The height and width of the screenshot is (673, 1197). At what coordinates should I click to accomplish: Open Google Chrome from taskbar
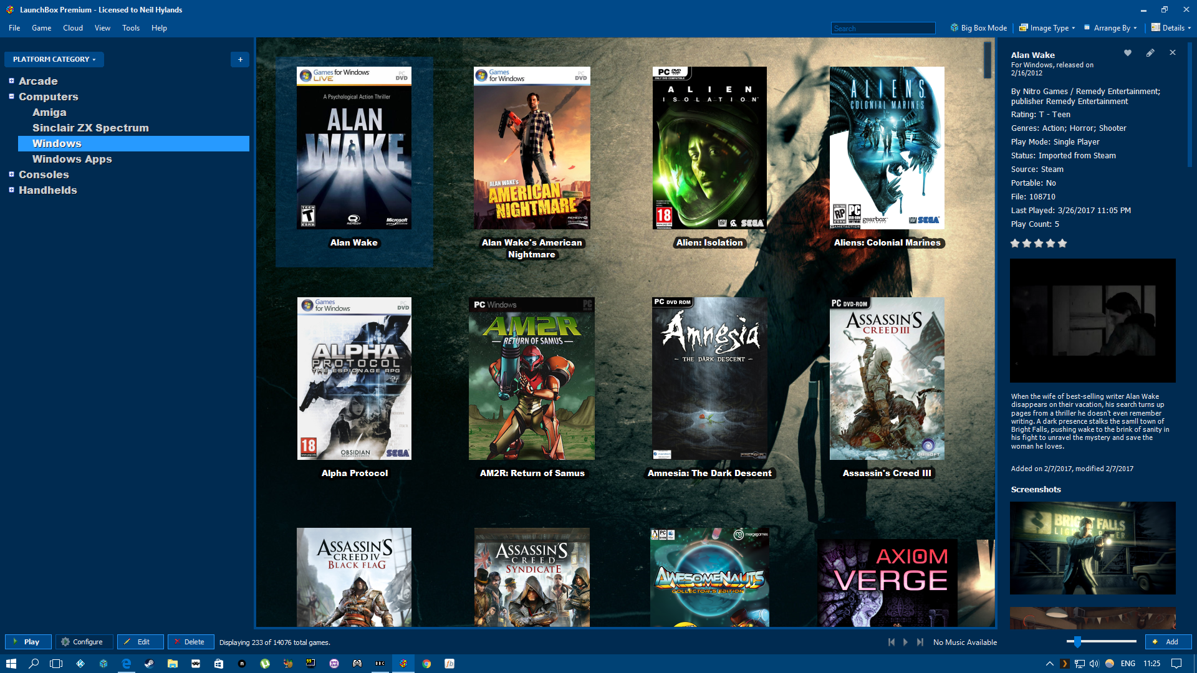(x=426, y=664)
